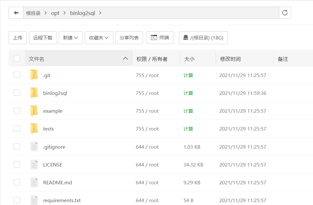This screenshot has width=313, height=205.
Task: Expand the 新建 dropdown
Action: [70, 38]
